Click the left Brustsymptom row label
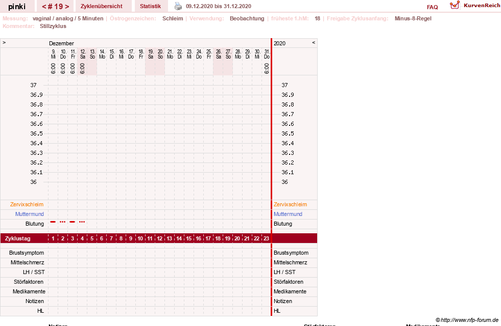Image resolution: width=501 pixels, height=326 pixels. [x=27, y=253]
